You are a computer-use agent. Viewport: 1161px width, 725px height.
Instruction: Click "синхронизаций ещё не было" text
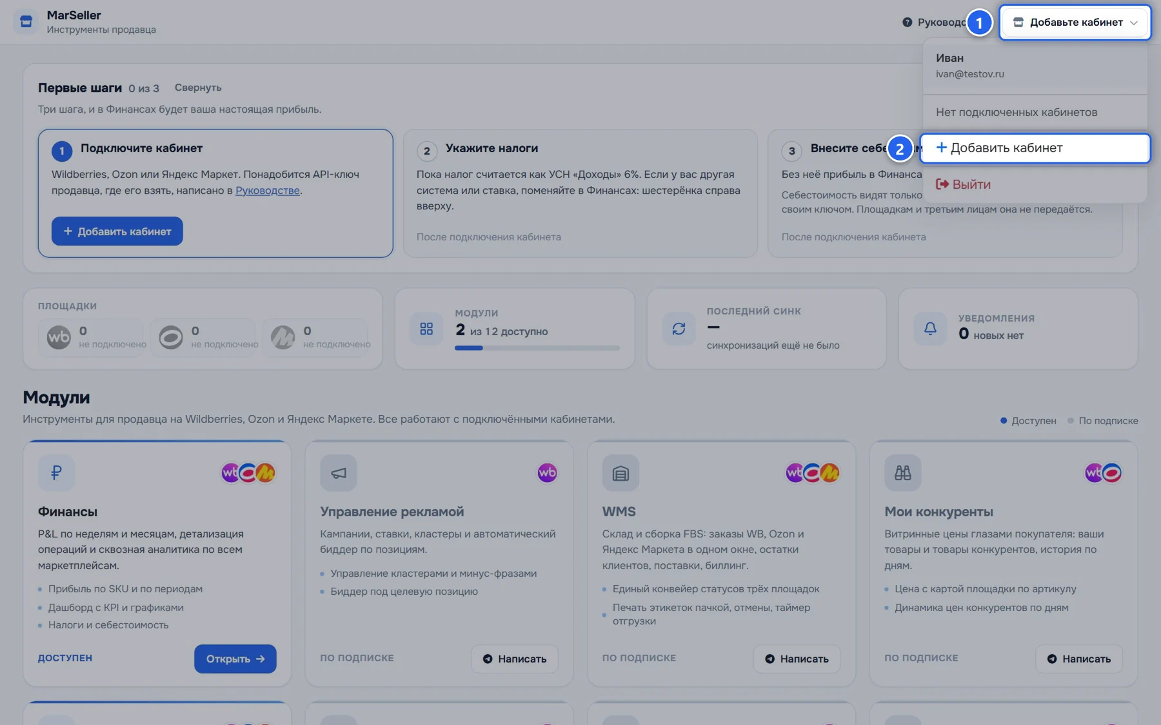pyautogui.click(x=773, y=345)
